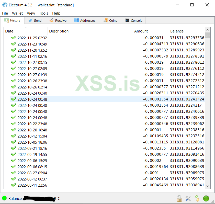
Task: Click balance 331831.9224217
Action: tap(186, 105)
